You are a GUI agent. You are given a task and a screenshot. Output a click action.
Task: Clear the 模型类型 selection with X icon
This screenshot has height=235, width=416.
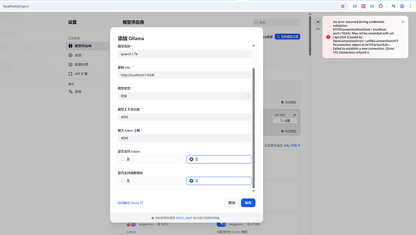248,96
